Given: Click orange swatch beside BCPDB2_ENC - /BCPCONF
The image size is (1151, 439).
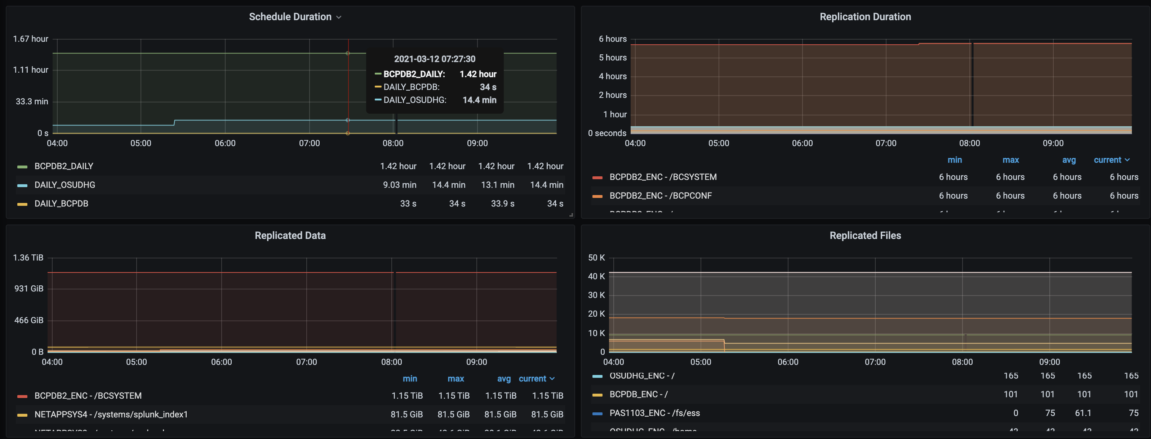Looking at the screenshot, I should point(597,196).
